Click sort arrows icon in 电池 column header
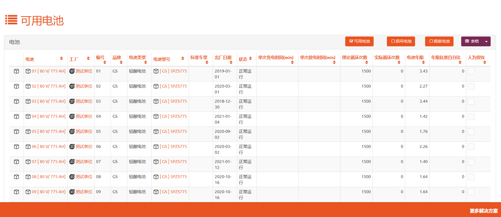Image resolution: width=501 pixels, height=217 pixels. tap(61, 58)
